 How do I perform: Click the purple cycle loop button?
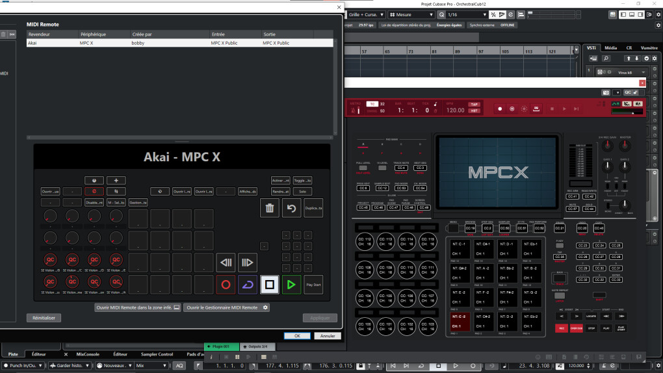point(248,285)
